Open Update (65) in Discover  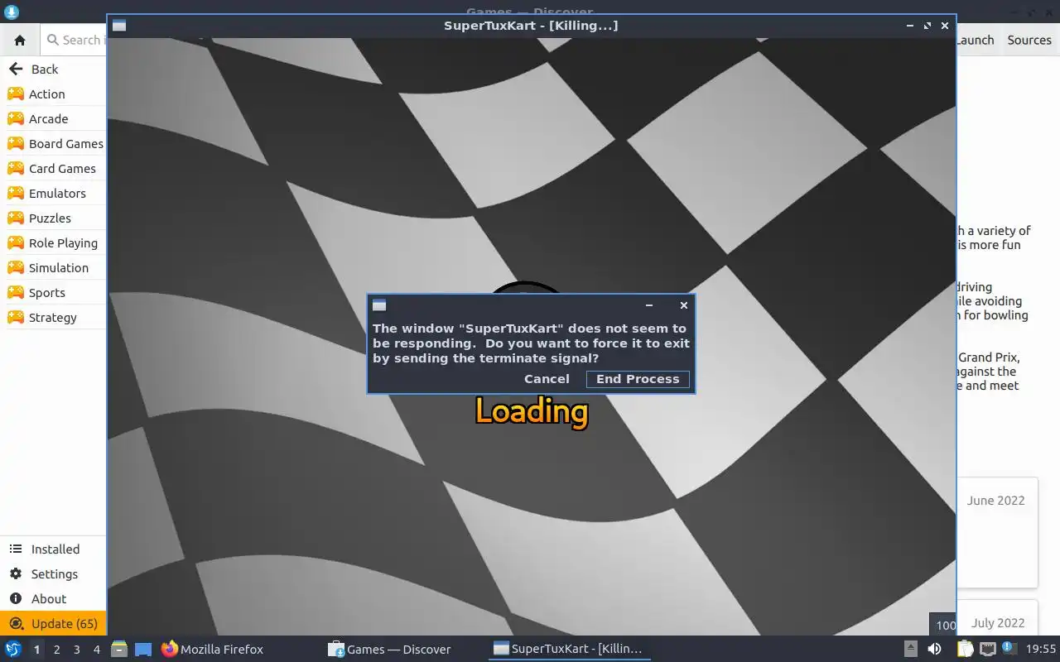click(x=53, y=624)
